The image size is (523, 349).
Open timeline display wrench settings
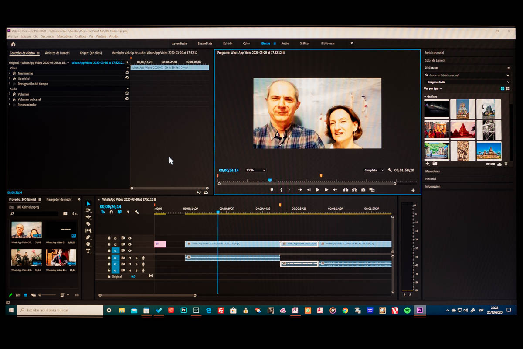pyautogui.click(x=136, y=212)
